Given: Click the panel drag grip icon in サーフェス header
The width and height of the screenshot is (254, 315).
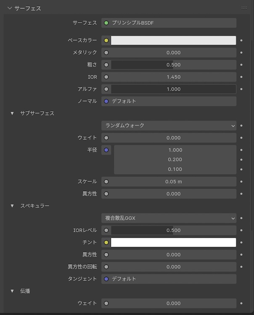Looking at the screenshot, I should pyautogui.click(x=244, y=8).
